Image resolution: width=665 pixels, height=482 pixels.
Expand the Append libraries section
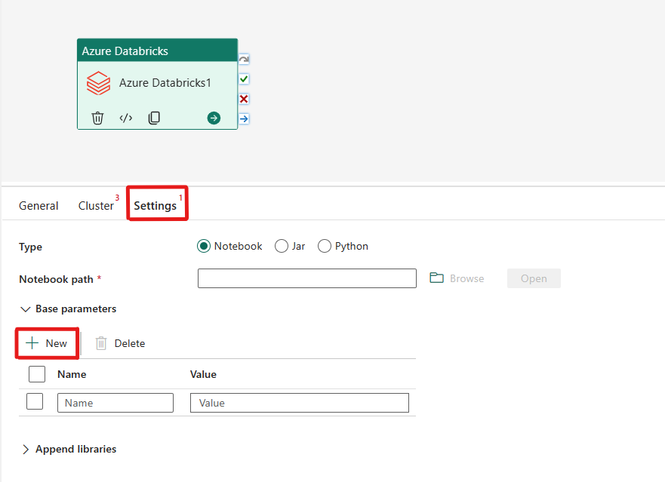tap(25, 449)
